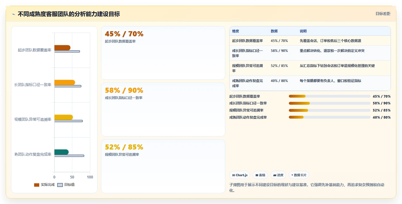Click the chart axis label 100
Screen dimensions: 402x204
pyautogui.click(x=90, y=177)
